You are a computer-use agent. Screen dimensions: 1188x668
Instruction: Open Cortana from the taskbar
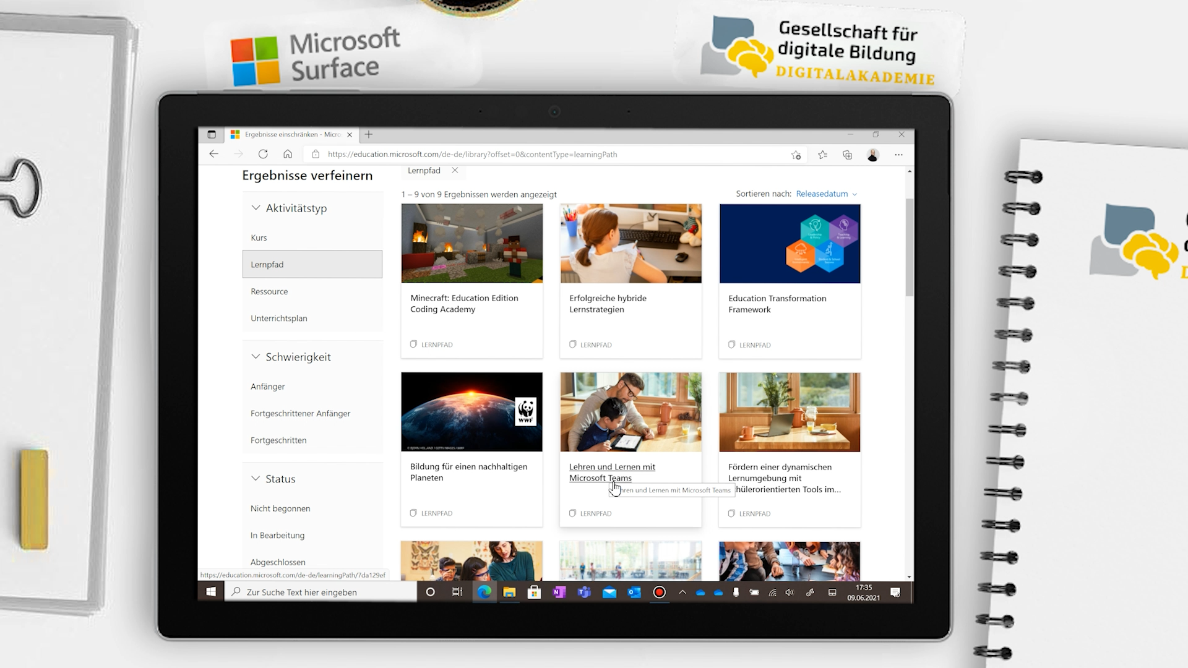(431, 592)
